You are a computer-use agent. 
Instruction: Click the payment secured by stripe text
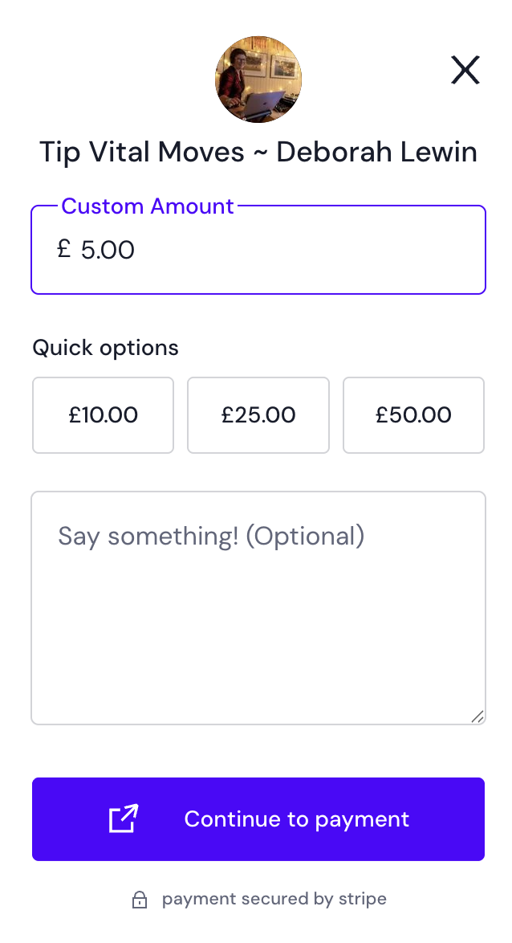[274, 899]
